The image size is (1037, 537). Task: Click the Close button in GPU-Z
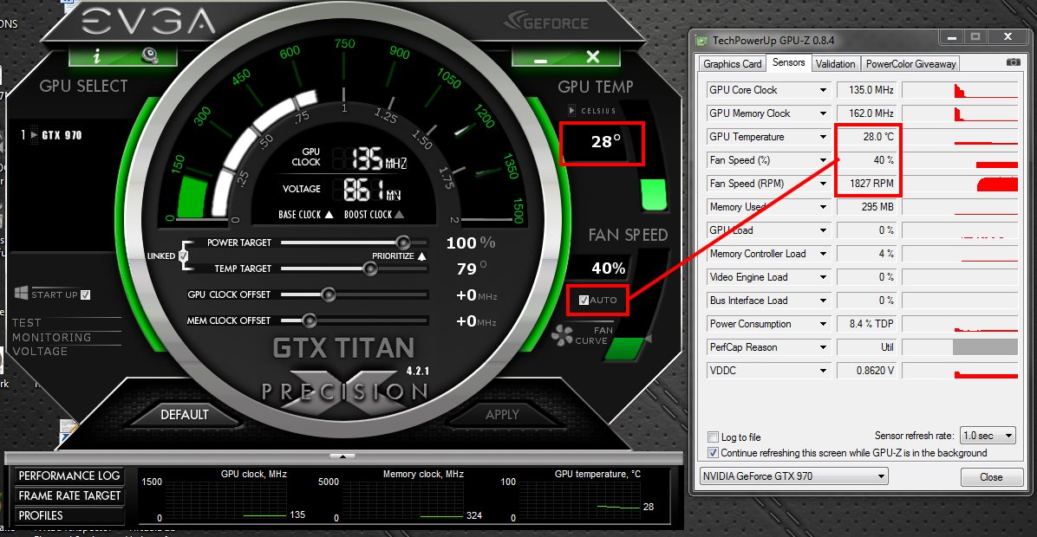991,477
